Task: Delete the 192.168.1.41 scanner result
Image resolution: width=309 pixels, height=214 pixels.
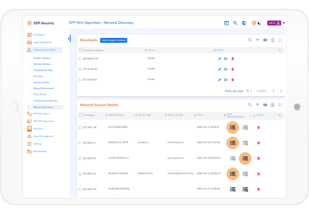Action: click(x=258, y=143)
